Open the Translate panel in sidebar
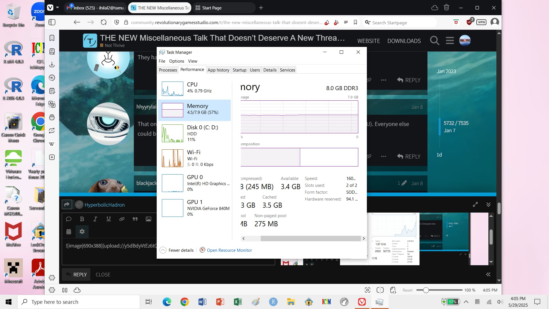This screenshot has height=309, width=549. 52,104
